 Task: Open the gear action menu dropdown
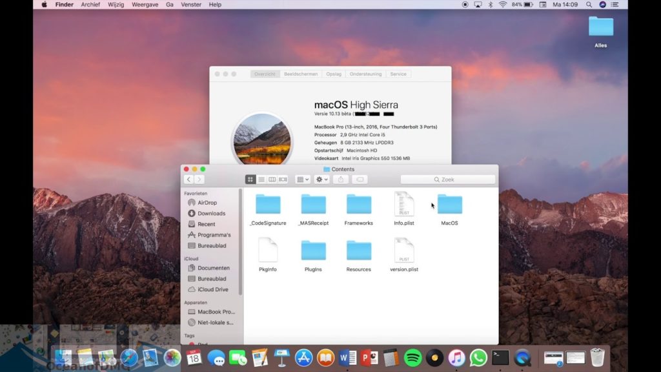click(x=321, y=180)
